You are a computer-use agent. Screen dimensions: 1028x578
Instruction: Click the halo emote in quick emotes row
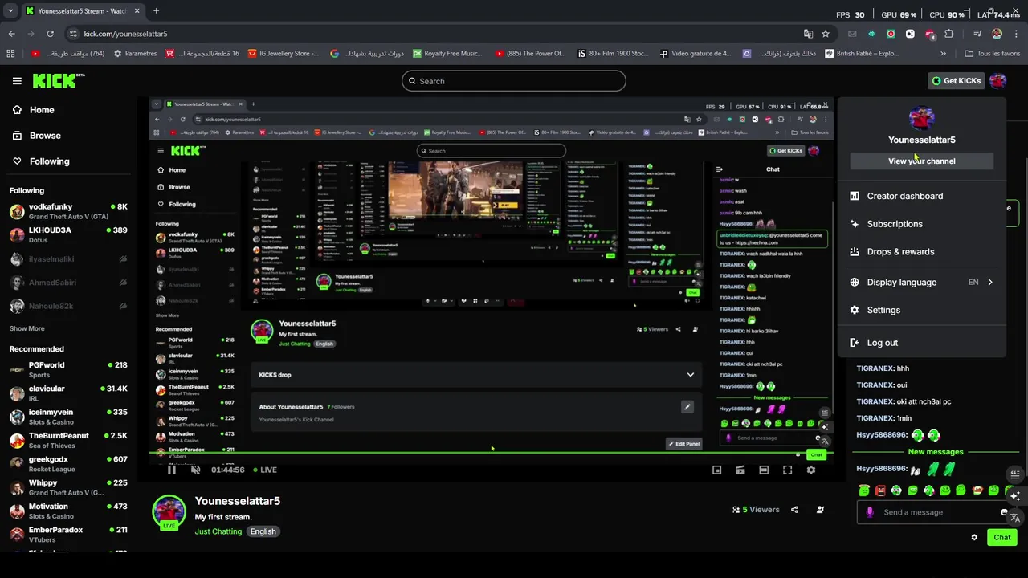(x=864, y=490)
